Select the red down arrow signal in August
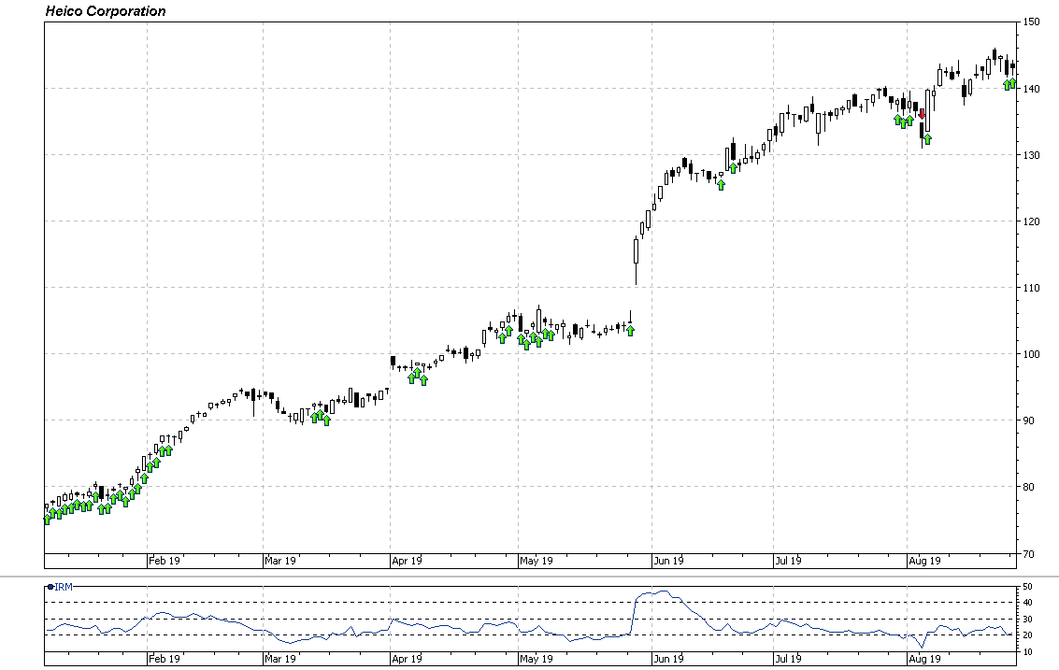The width and height of the screenshot is (1059, 670). point(922,113)
